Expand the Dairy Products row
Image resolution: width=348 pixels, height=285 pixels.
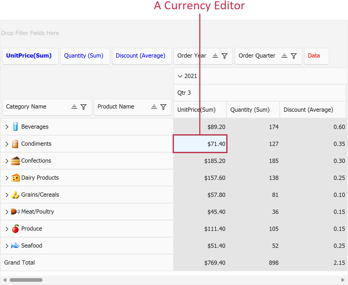coord(7,178)
